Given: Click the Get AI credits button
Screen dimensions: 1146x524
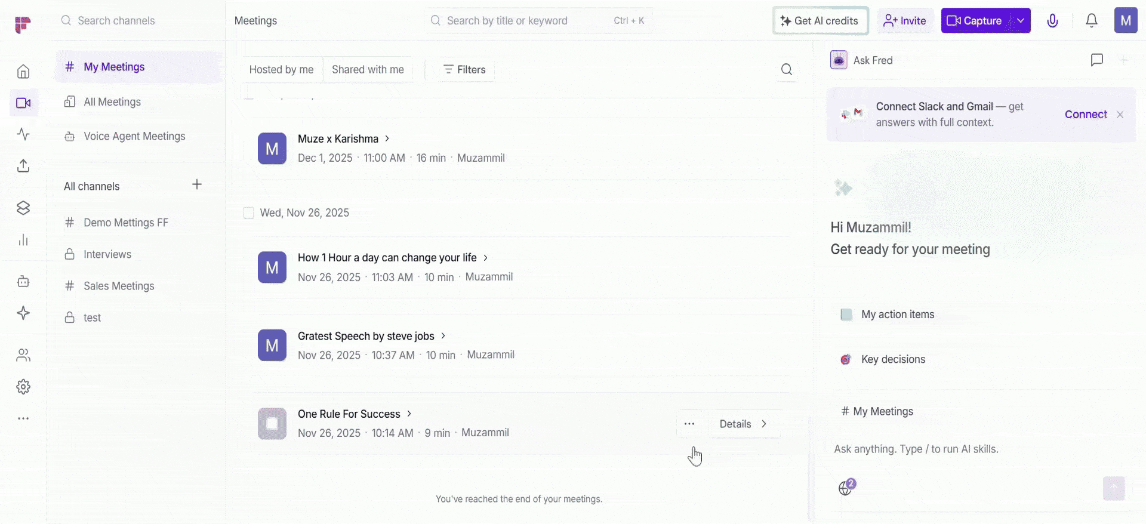Looking at the screenshot, I should (820, 21).
